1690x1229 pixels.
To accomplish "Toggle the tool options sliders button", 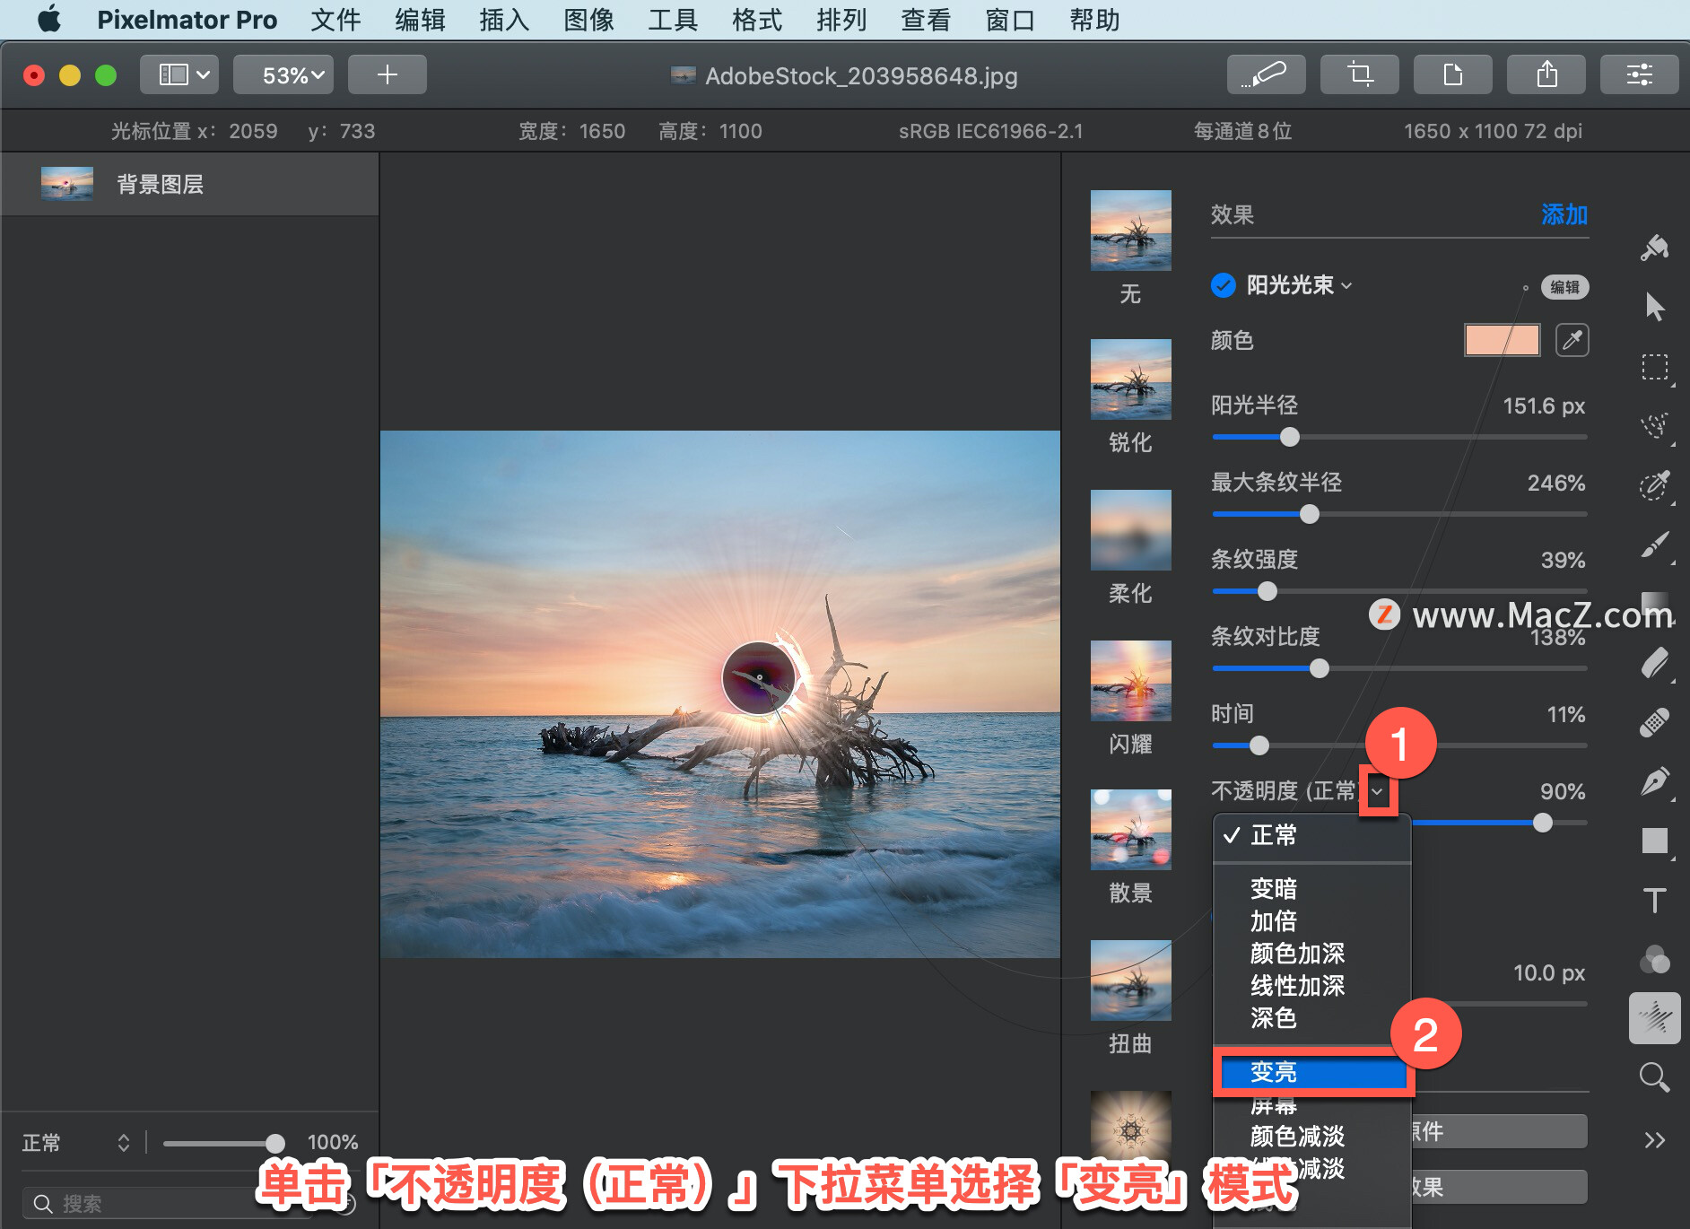I will (x=1640, y=74).
